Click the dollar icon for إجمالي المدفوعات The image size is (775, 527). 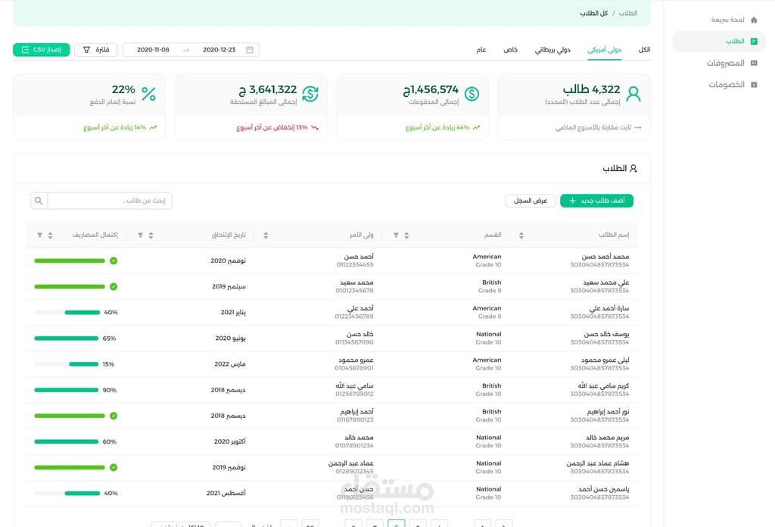472,94
